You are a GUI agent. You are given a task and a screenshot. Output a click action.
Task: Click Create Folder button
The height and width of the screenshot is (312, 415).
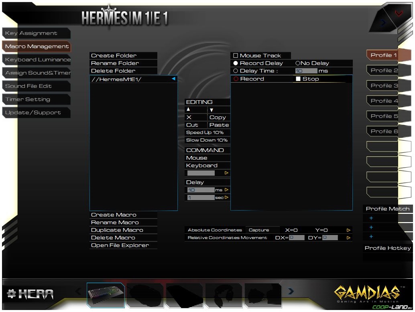[x=123, y=55]
